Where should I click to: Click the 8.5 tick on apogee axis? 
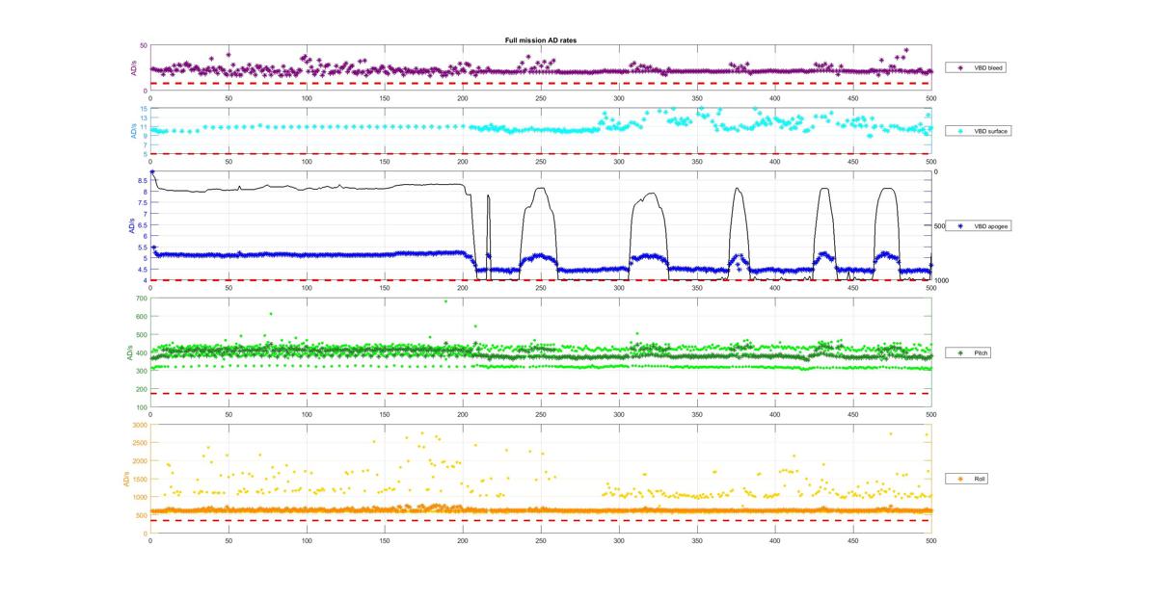pos(142,180)
